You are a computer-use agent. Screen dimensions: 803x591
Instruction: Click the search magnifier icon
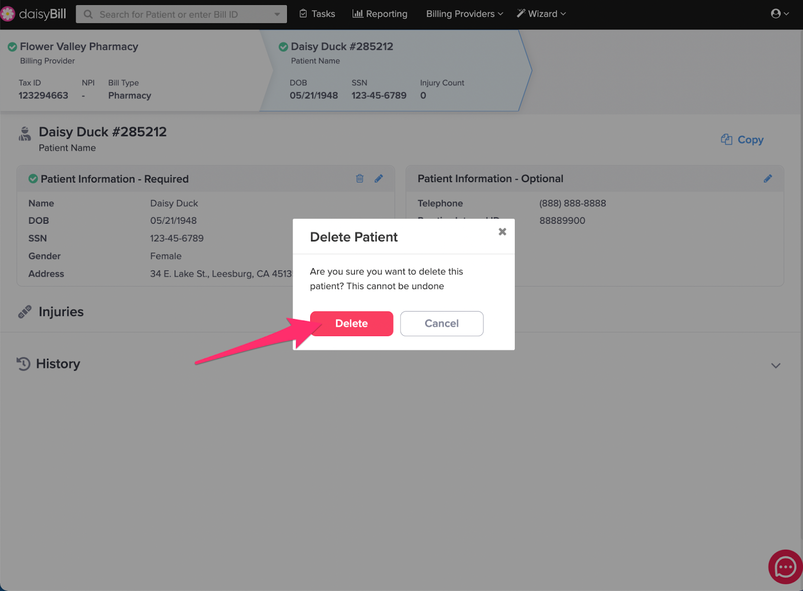[88, 14]
